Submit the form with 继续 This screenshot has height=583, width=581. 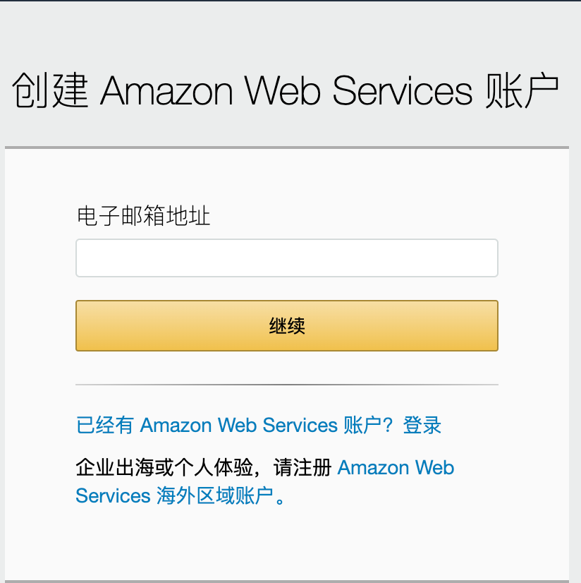point(286,325)
